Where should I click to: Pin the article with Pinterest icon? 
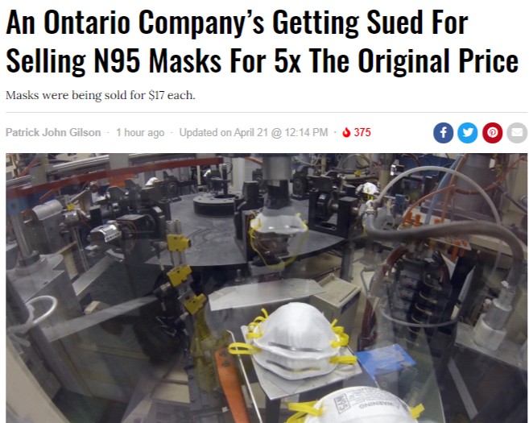coord(492,133)
